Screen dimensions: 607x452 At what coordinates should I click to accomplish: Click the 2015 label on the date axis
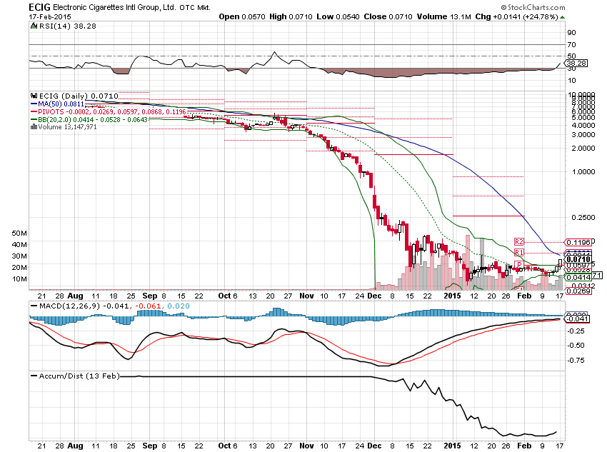451,295
